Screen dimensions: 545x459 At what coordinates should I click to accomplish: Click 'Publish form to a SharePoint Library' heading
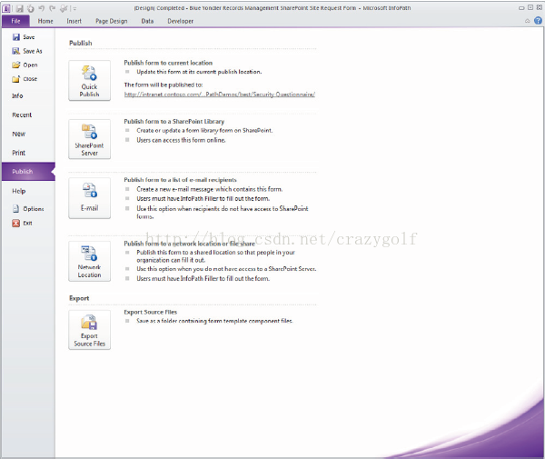pyautogui.click(x=174, y=122)
